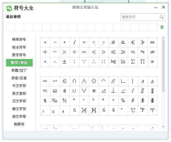This screenshot has width=171, height=142.
Task: Insert the ‰ per mille symbol
Action: 55,101
